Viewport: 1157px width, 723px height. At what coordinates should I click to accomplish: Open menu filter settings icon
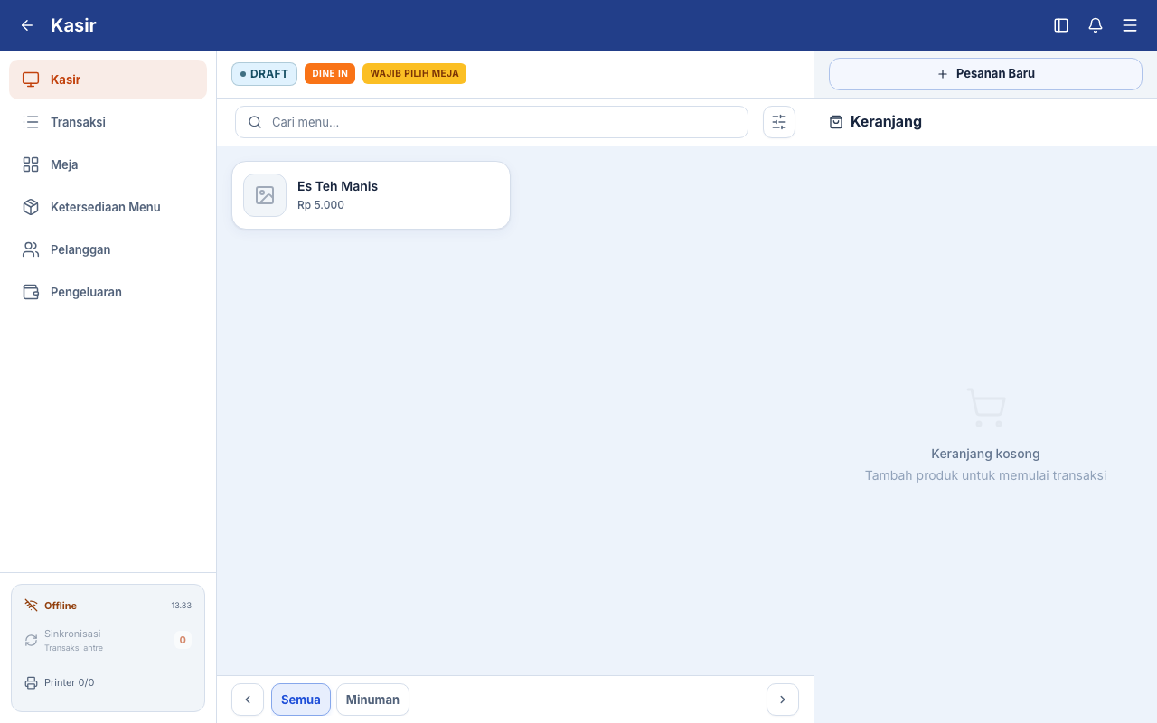tap(779, 122)
